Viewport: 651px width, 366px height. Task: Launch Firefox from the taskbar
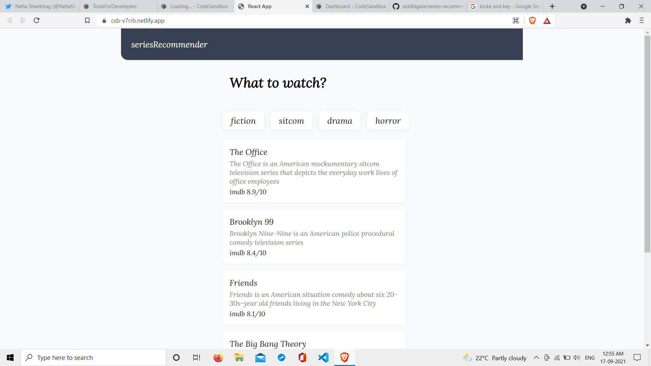[218, 358]
